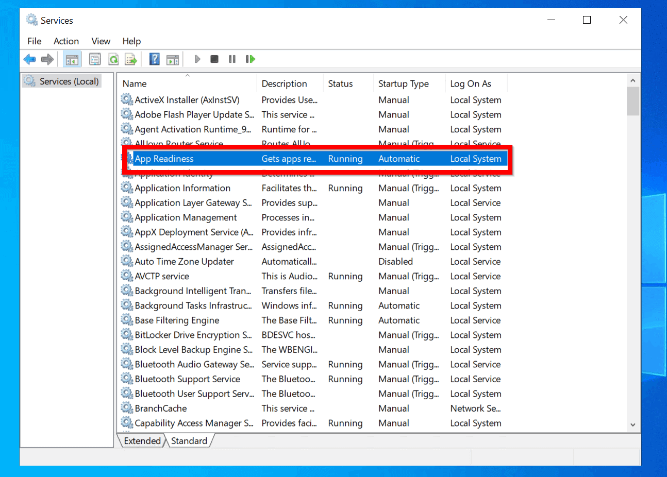
Task: Open the Action menu
Action: point(66,41)
